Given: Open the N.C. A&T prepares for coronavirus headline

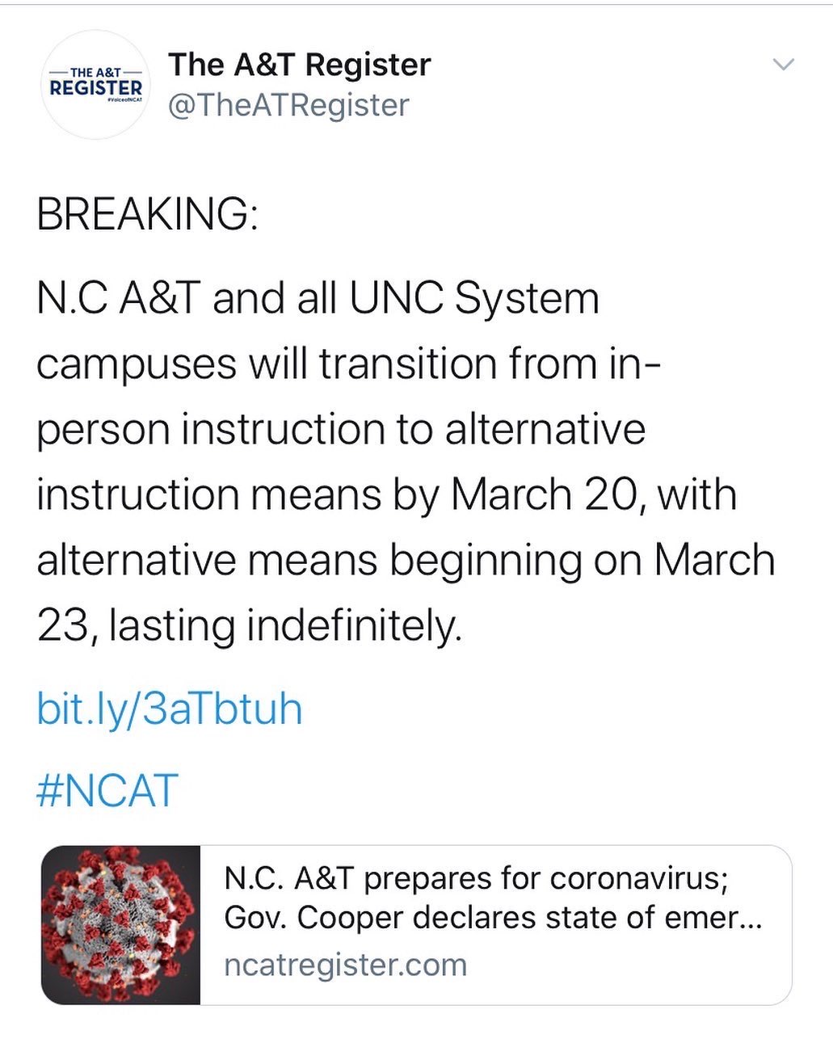Looking at the screenshot, I should tap(477, 878).
